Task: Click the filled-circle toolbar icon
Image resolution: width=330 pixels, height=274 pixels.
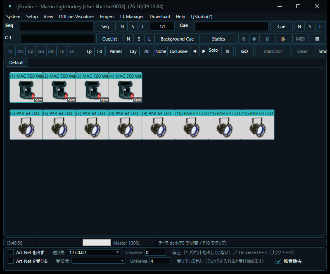Action: click(x=254, y=39)
